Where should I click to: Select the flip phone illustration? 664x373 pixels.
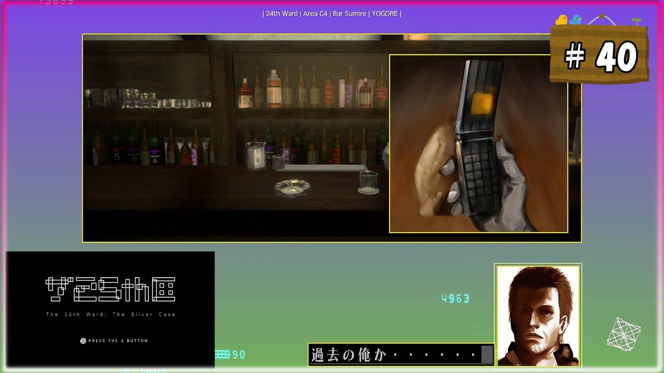(x=478, y=144)
